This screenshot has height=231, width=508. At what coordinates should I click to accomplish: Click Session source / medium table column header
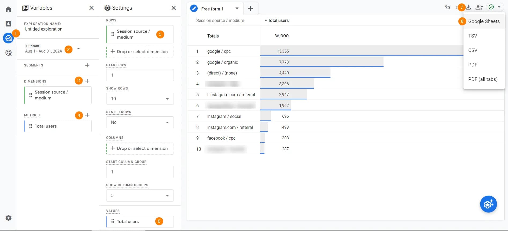[220, 20]
